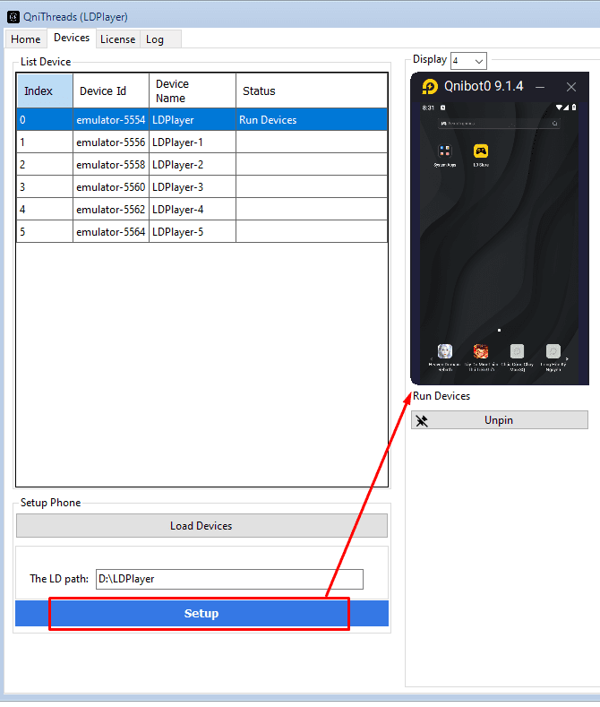Click the fourth gray placeholder app in dock

(x=553, y=350)
